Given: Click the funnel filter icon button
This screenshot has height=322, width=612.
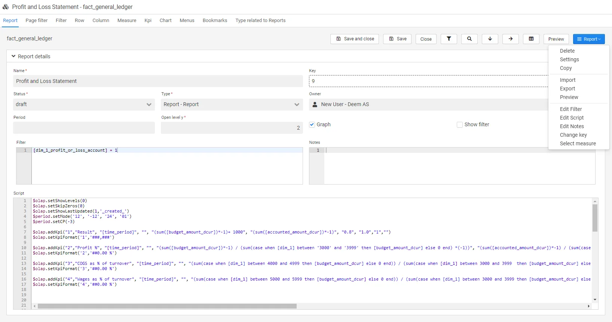Looking at the screenshot, I should tap(449, 39).
